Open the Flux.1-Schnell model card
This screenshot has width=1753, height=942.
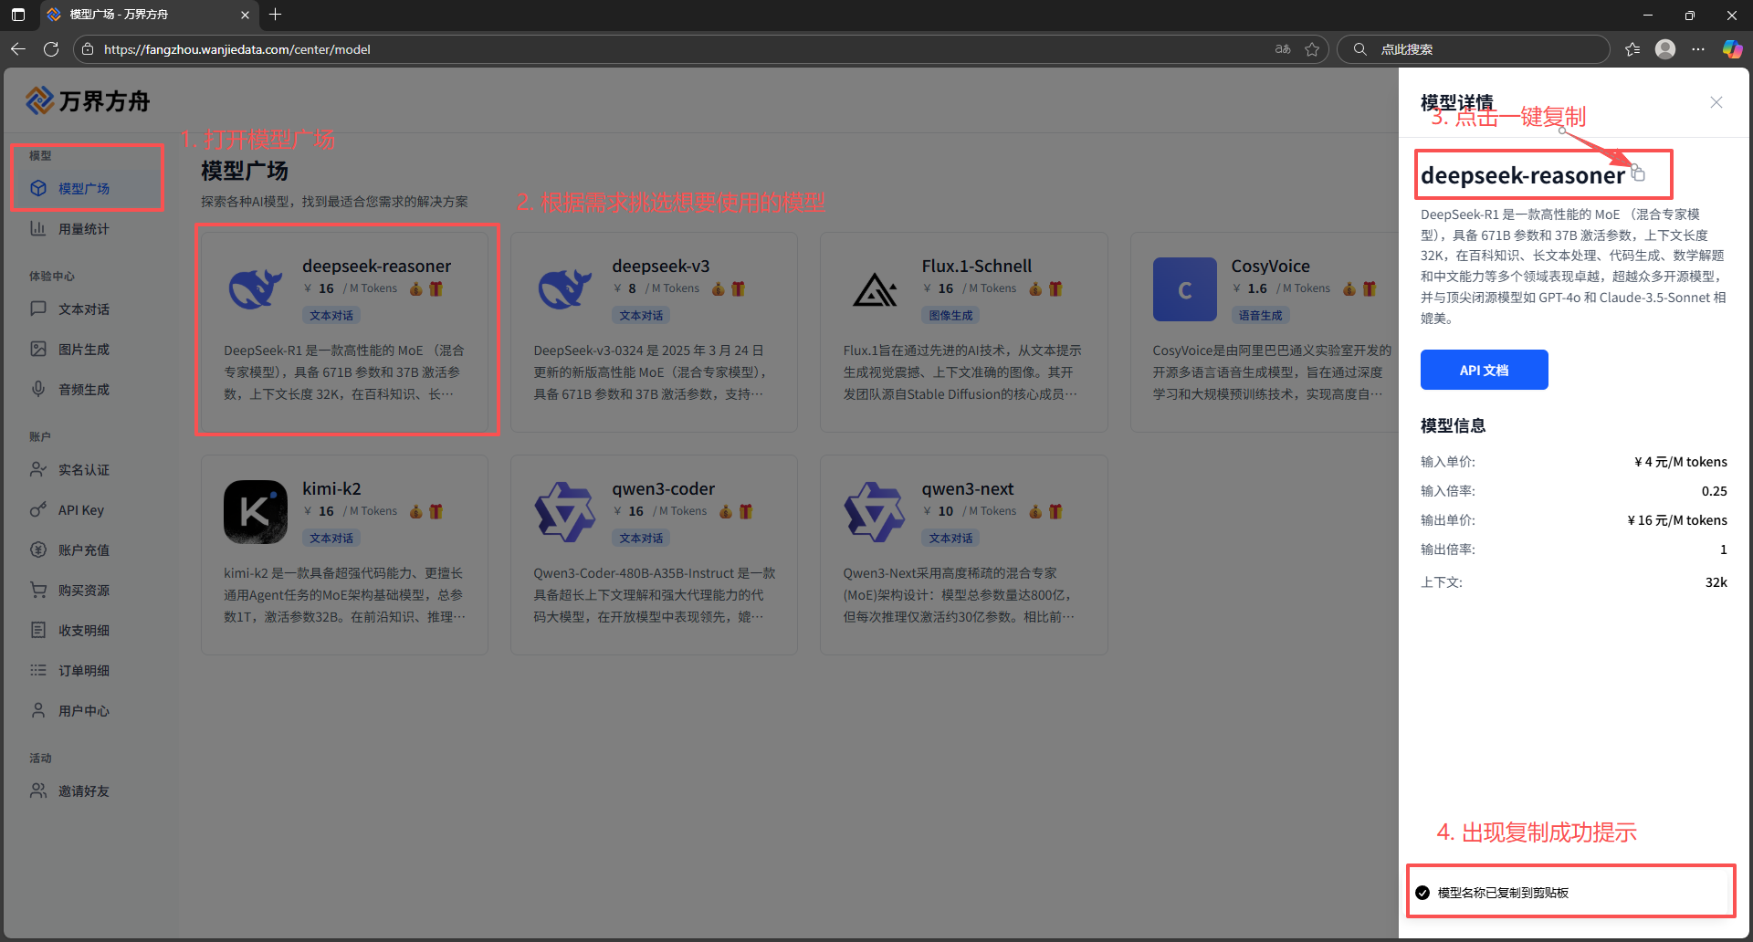pyautogui.click(x=963, y=332)
